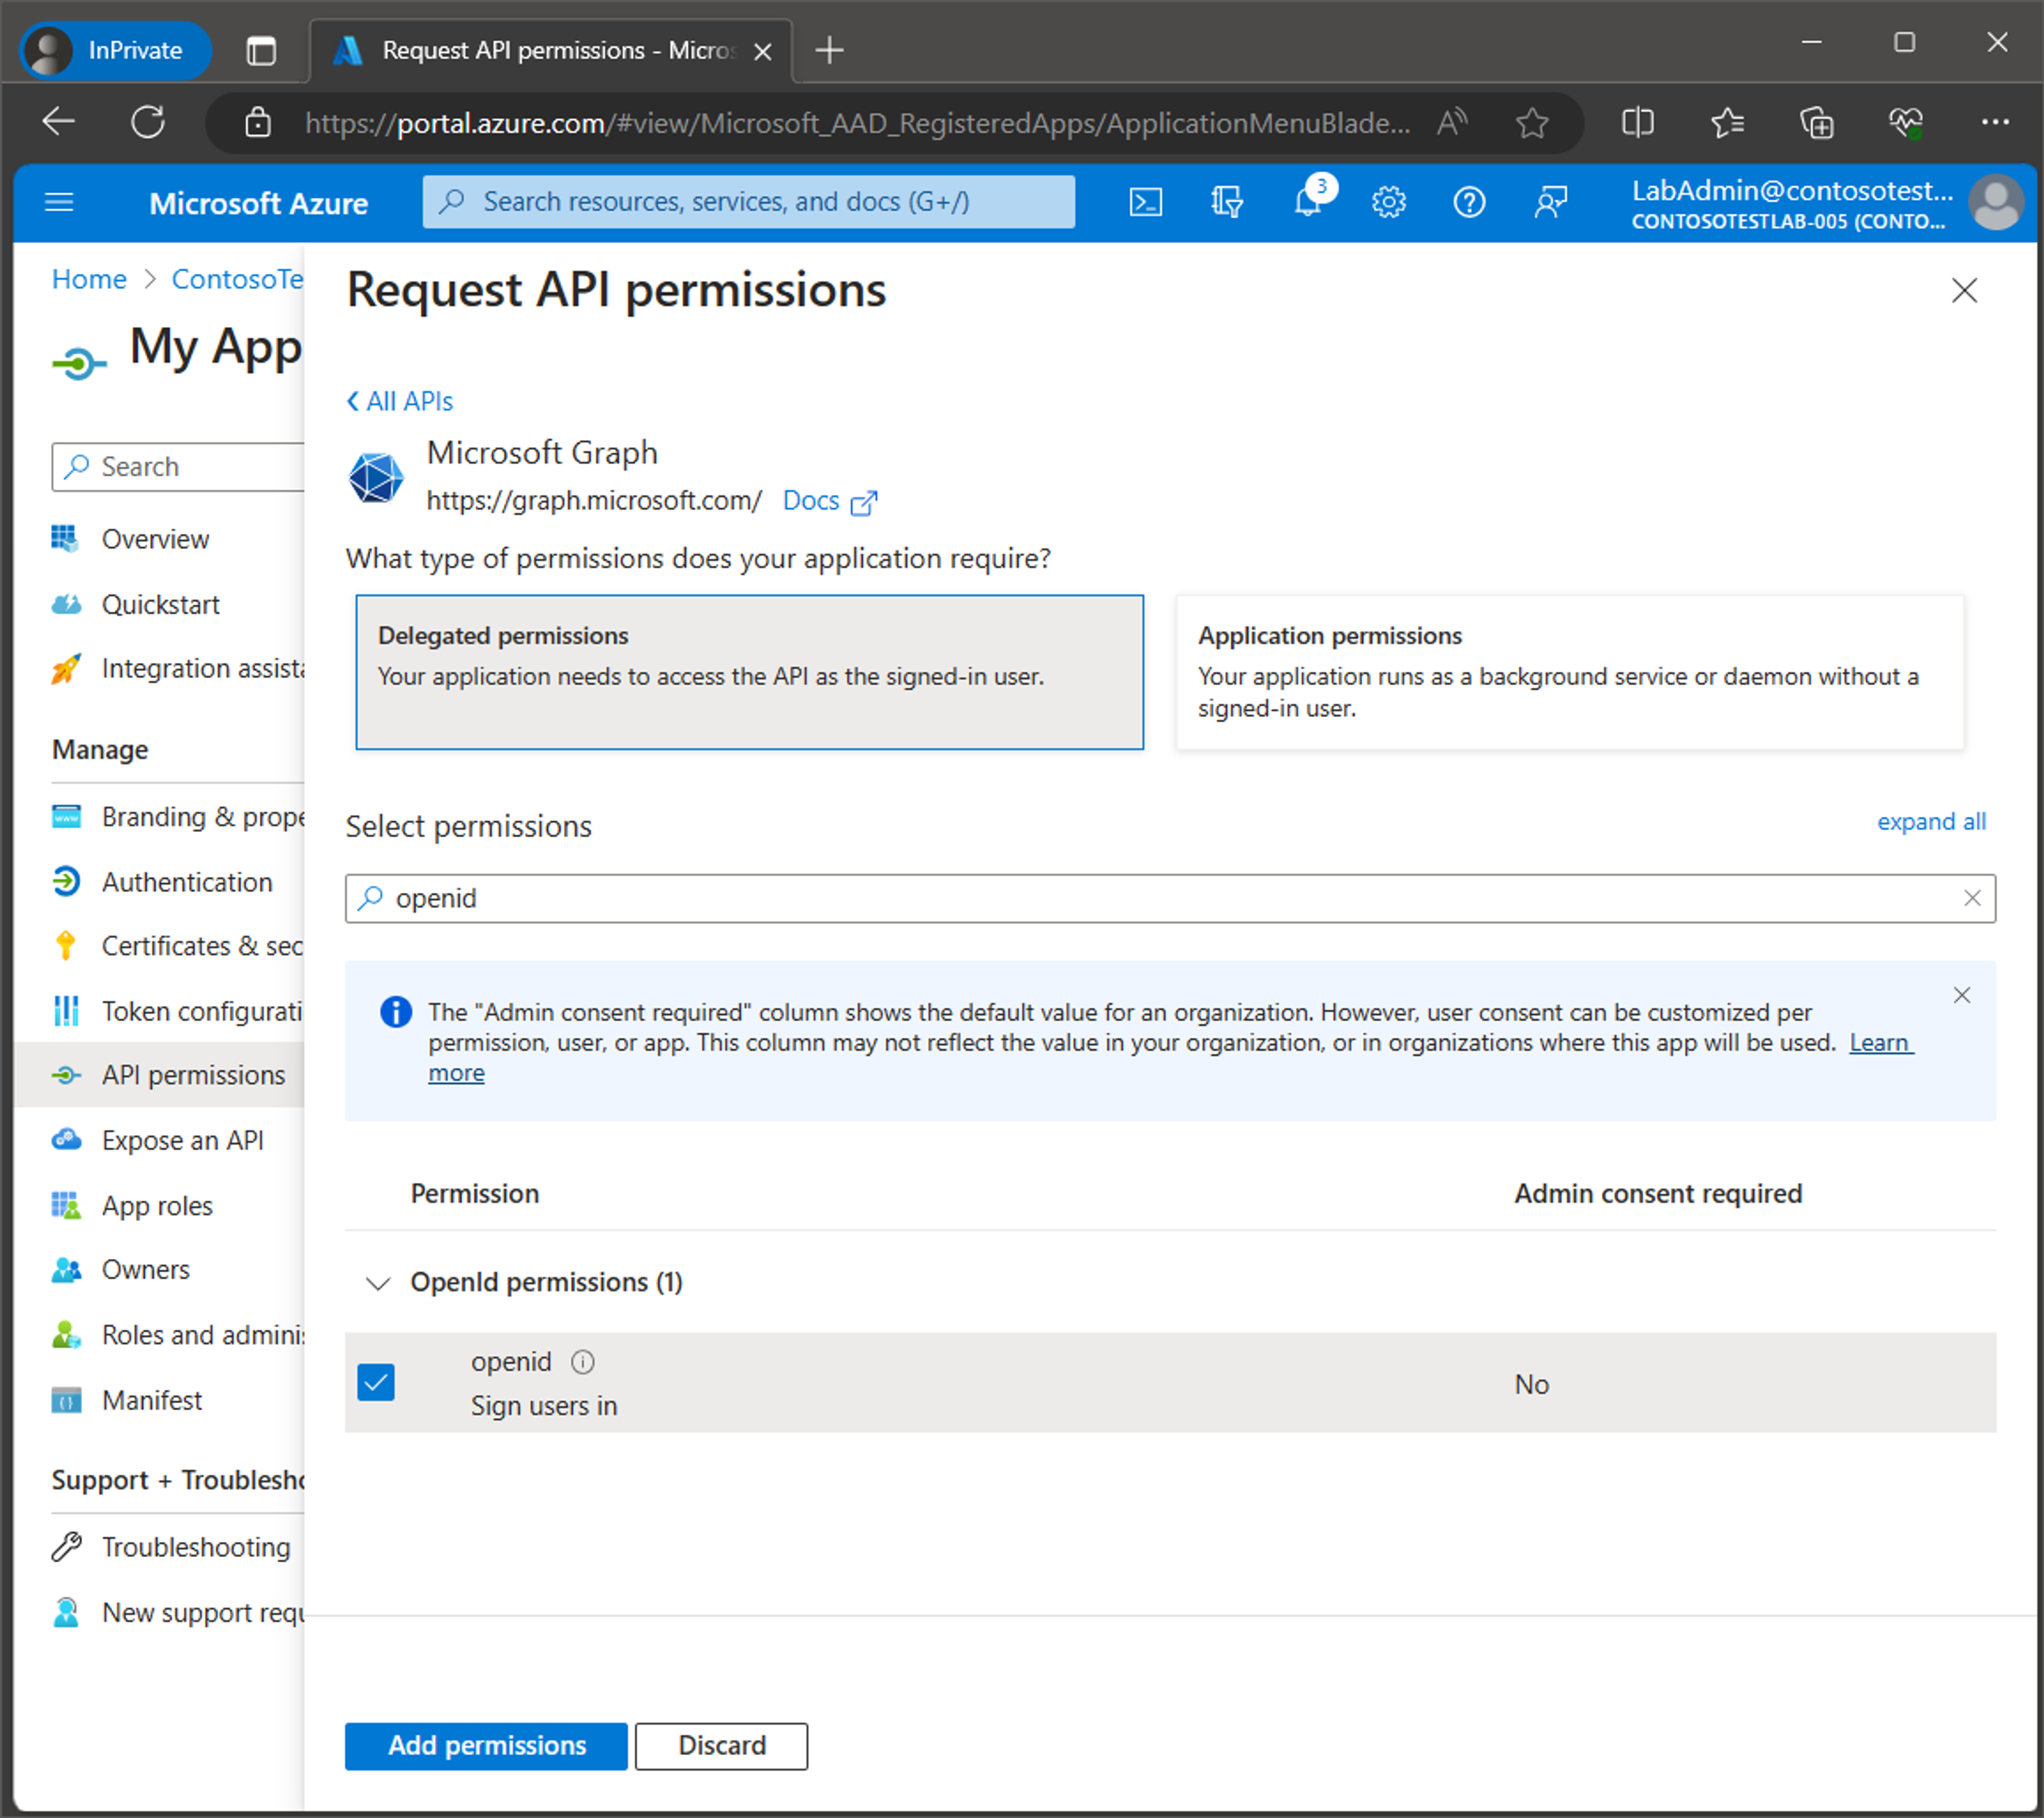
Task: Open the notifications bell
Action: pos(1309,203)
